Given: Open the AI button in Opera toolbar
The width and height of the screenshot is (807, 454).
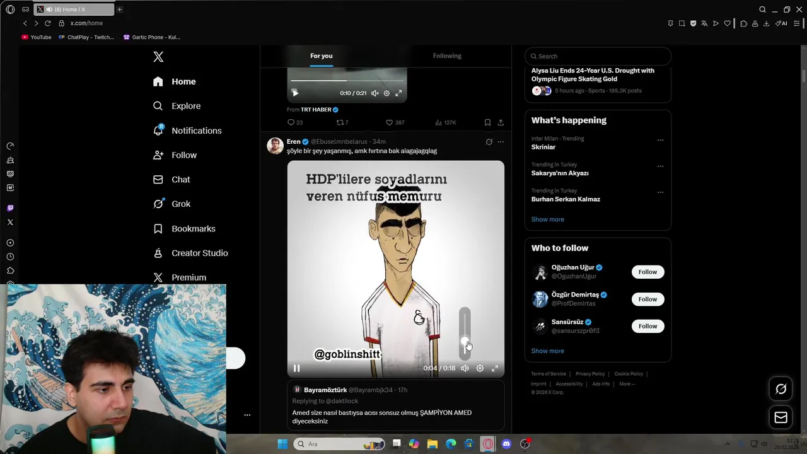Looking at the screenshot, I should point(781,23).
